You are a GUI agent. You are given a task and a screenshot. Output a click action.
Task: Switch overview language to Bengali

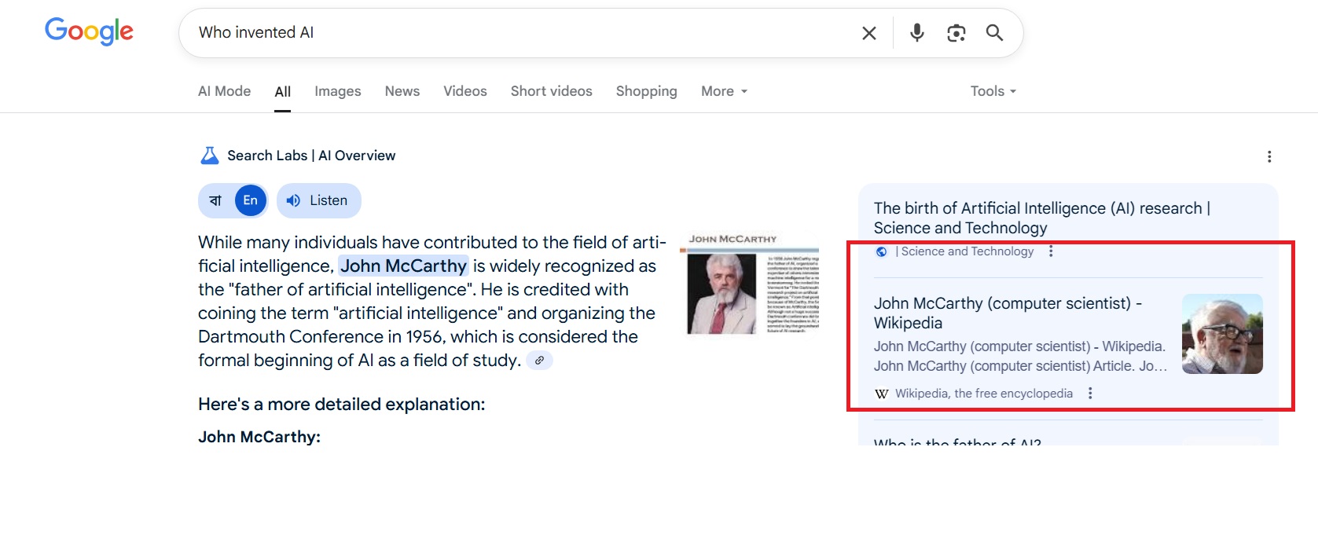[215, 200]
